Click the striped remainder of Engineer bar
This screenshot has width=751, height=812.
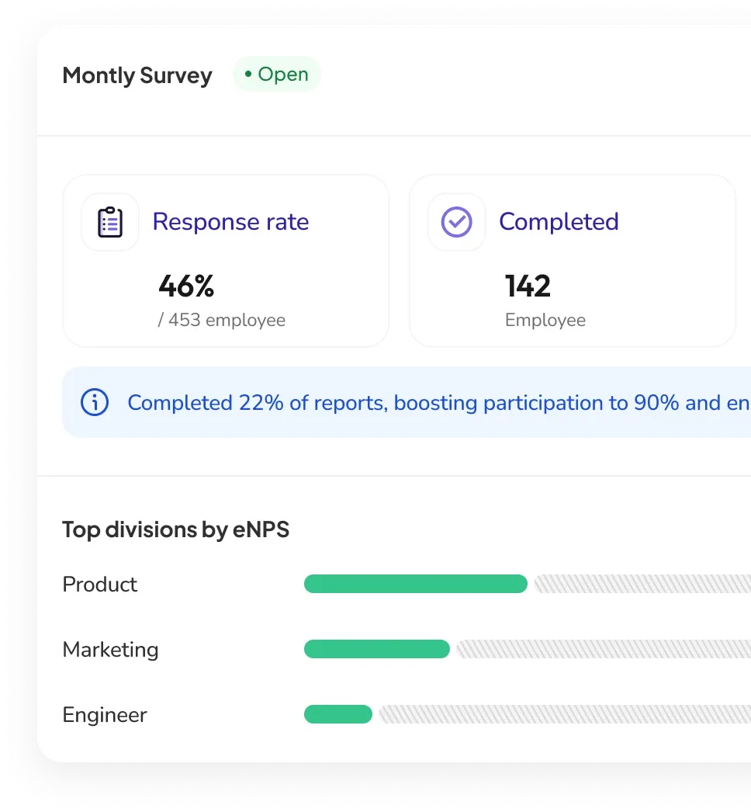[x=565, y=714]
